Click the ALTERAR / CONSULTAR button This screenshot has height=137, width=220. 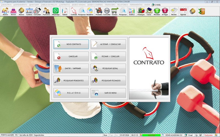pos(108,44)
